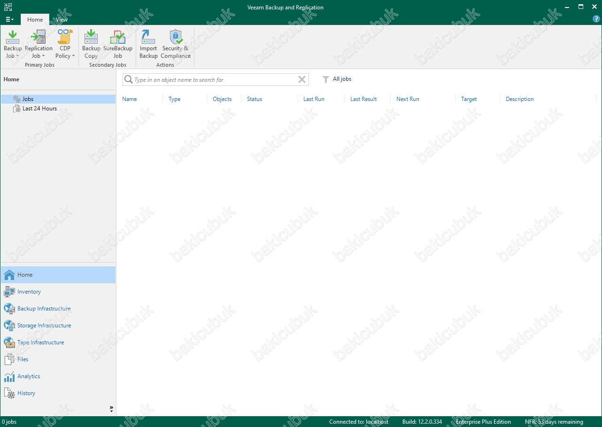The height and width of the screenshot is (427, 602).
Task: Click the job name search field
Action: tap(216, 79)
